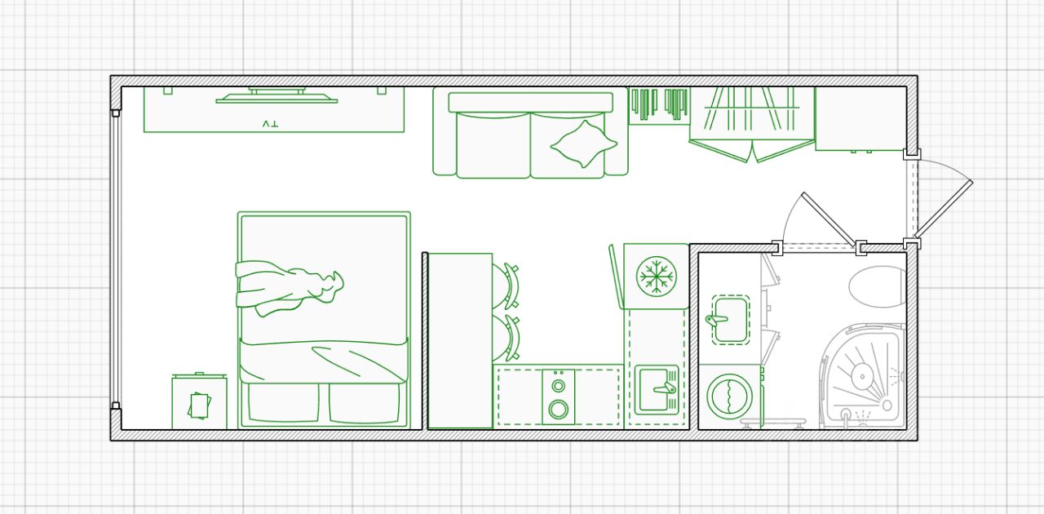Select the washing machine in the bathroom

click(x=731, y=397)
